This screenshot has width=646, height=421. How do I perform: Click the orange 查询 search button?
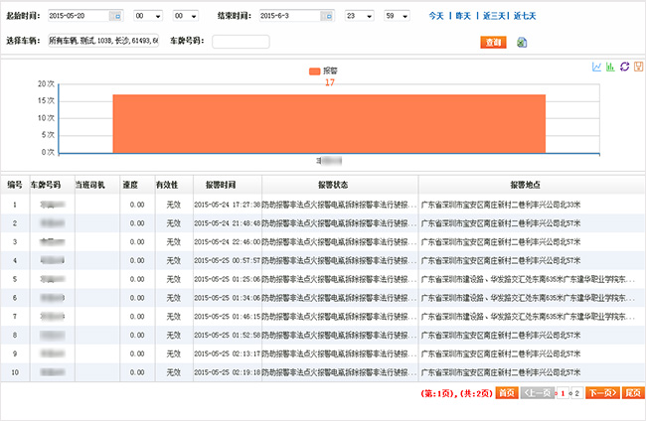(x=493, y=42)
